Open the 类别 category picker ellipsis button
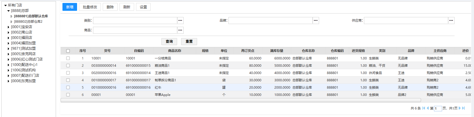Viewport: 474px width, 117px height. (180, 21)
